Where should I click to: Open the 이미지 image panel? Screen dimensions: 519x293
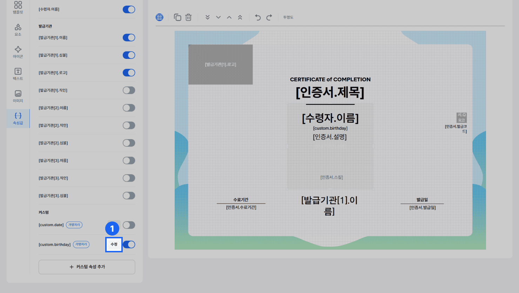click(x=18, y=96)
